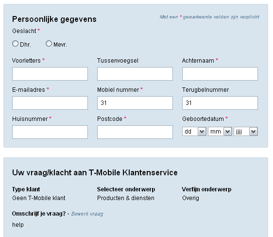Open the mm month dropdown

220,132
